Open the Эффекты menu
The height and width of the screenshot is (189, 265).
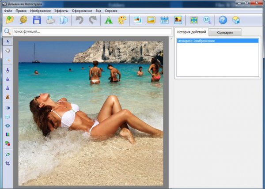[x=61, y=10]
